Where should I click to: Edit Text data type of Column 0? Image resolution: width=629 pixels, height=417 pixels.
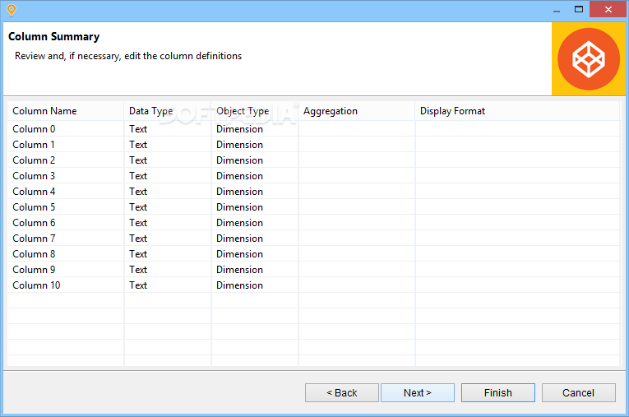pos(168,129)
